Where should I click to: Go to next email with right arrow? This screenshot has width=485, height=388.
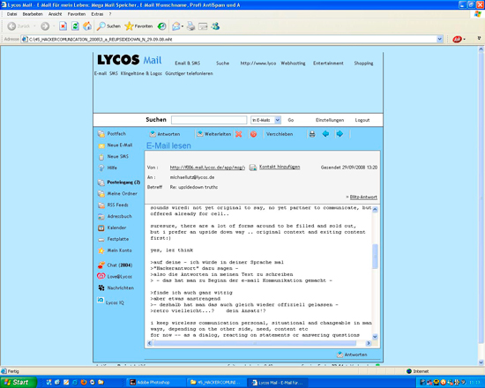pos(339,134)
